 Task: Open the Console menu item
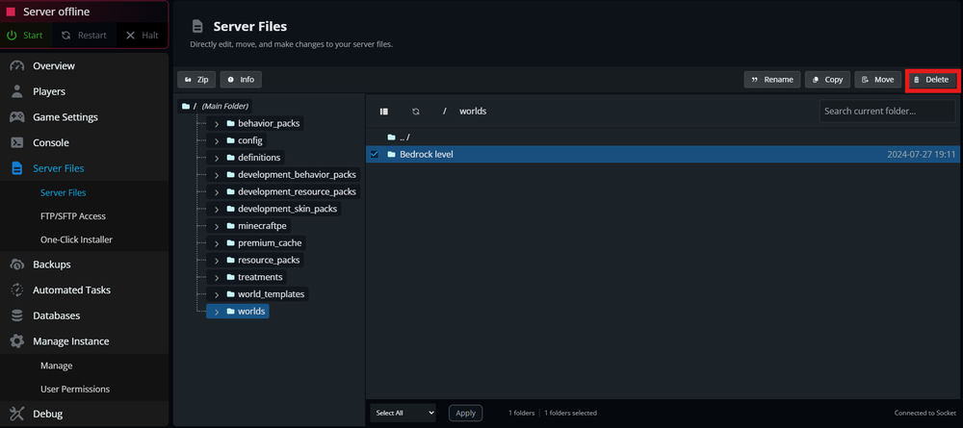pos(50,142)
